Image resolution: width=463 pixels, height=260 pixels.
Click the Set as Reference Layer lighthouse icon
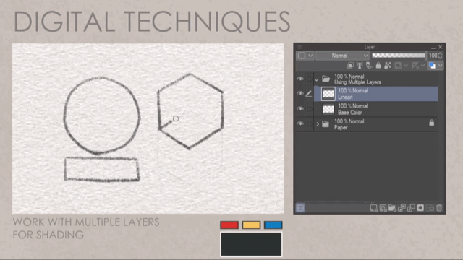pos(360,66)
